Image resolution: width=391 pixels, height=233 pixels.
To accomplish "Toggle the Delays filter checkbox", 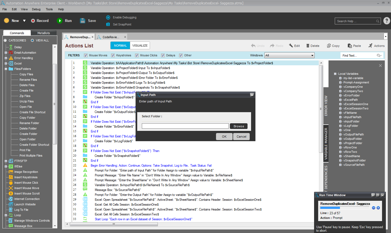I will pos(163,56).
